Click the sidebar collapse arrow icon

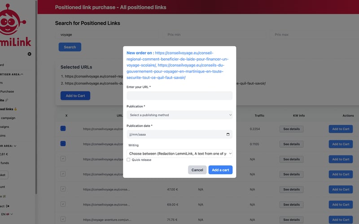point(30,54)
